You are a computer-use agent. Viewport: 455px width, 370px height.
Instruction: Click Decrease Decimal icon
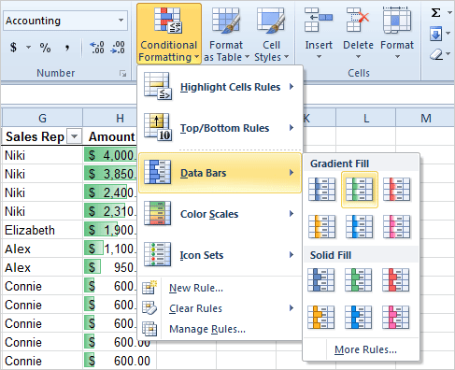(x=118, y=48)
